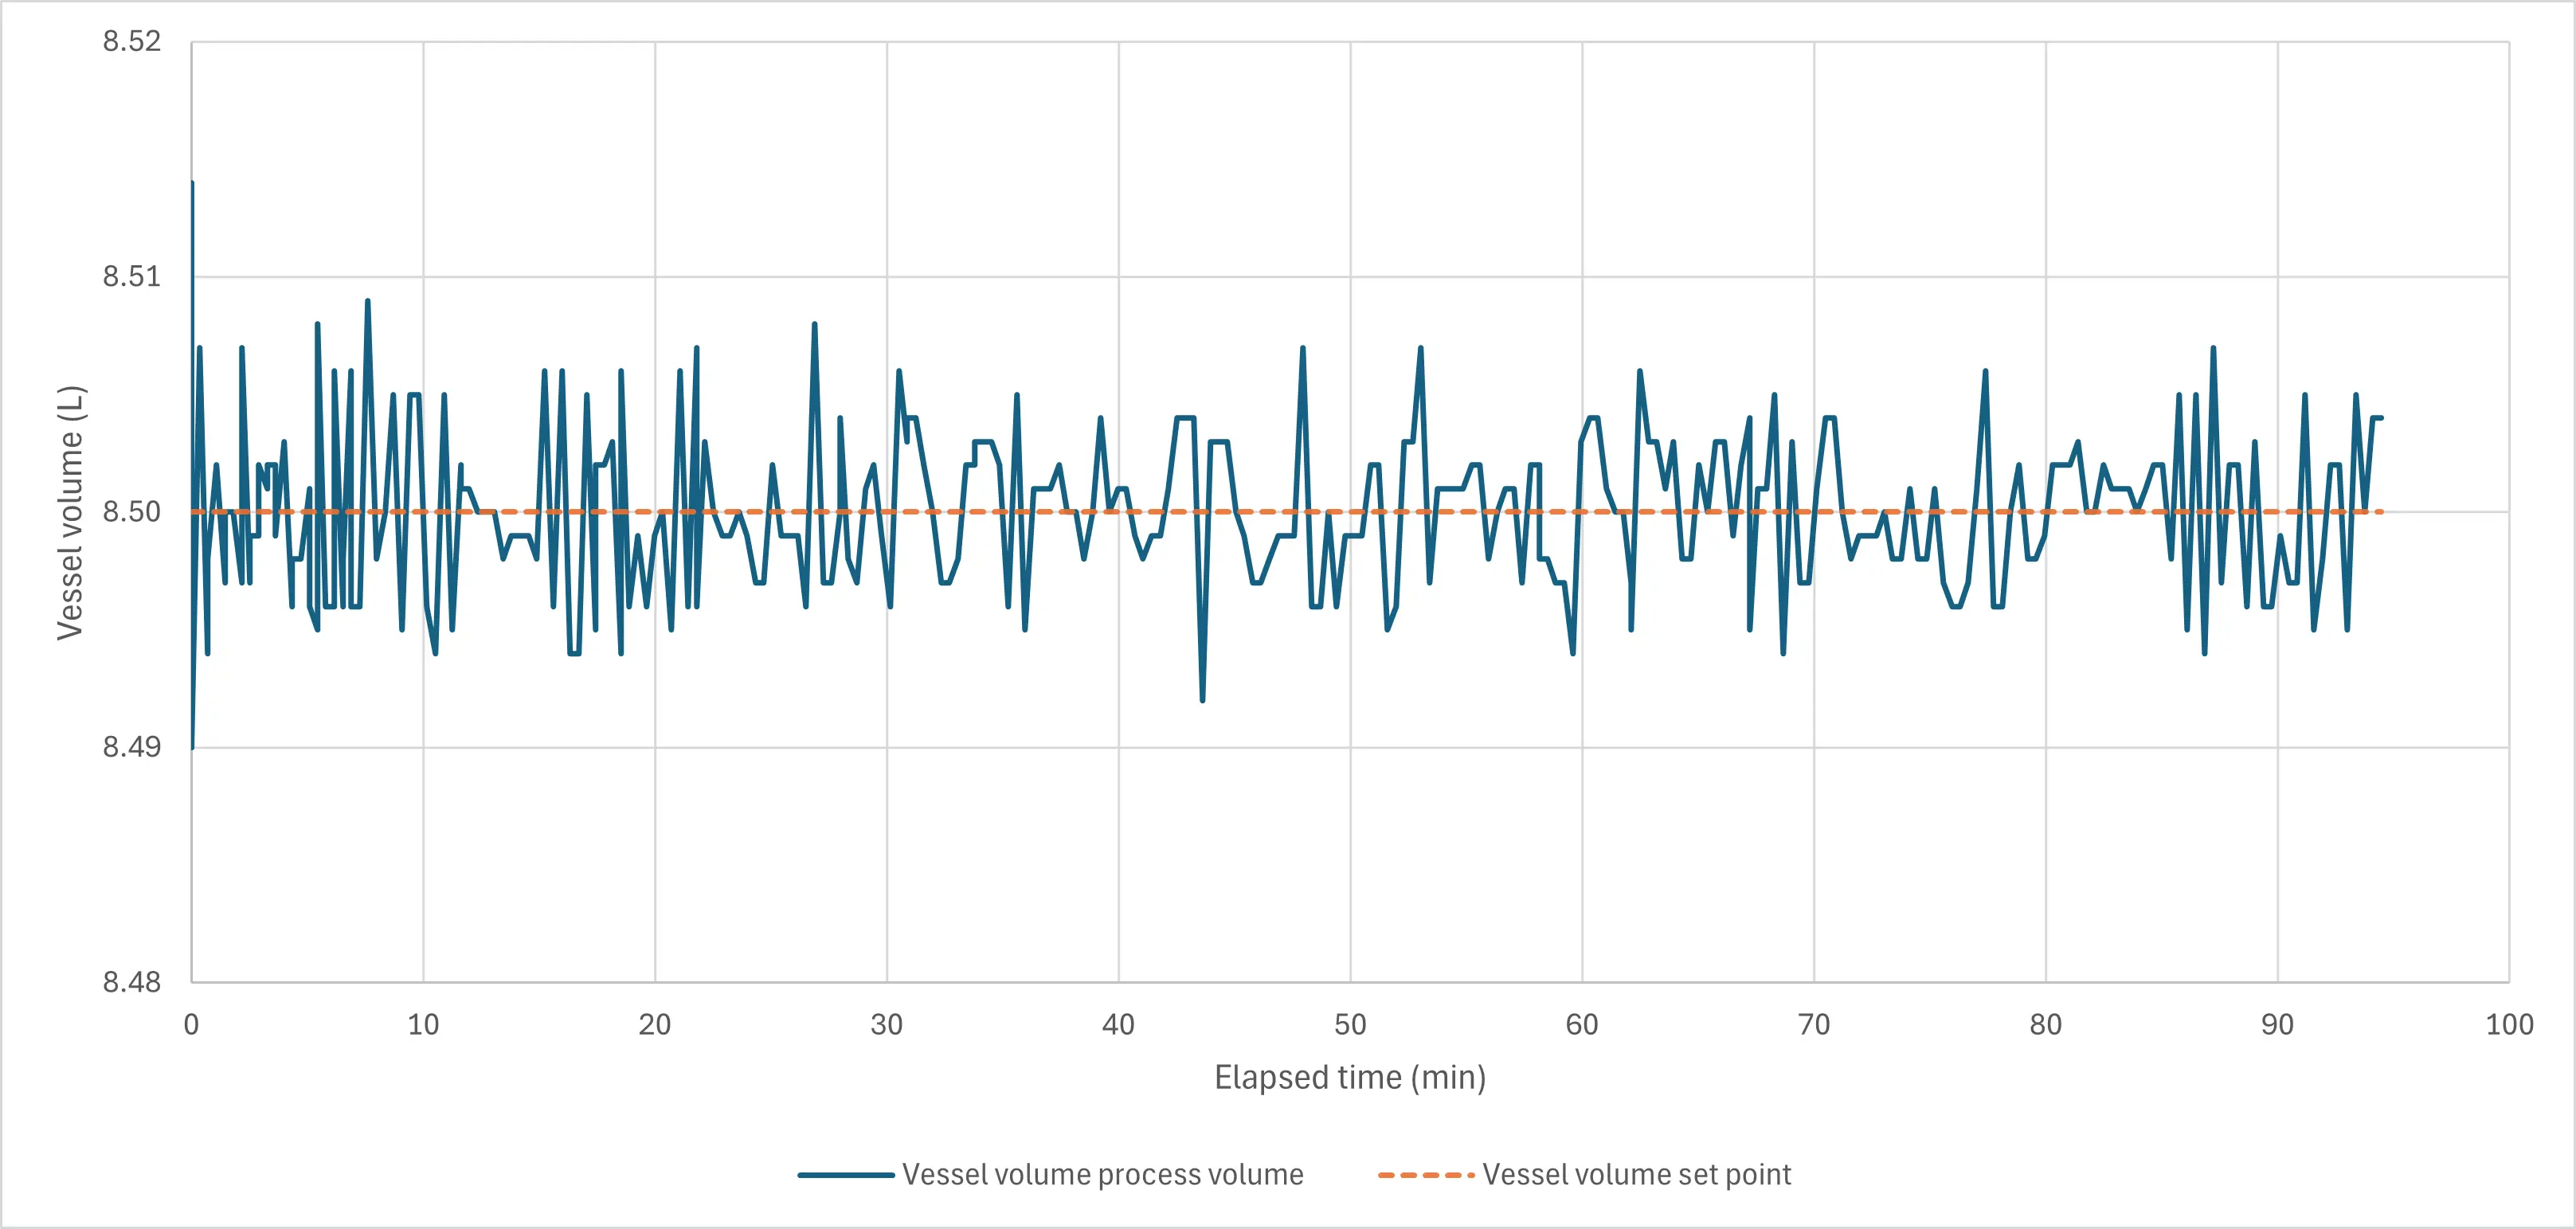Click the peak at 8.509 near 7 minutes
2576x1229 pixels.
click(368, 300)
